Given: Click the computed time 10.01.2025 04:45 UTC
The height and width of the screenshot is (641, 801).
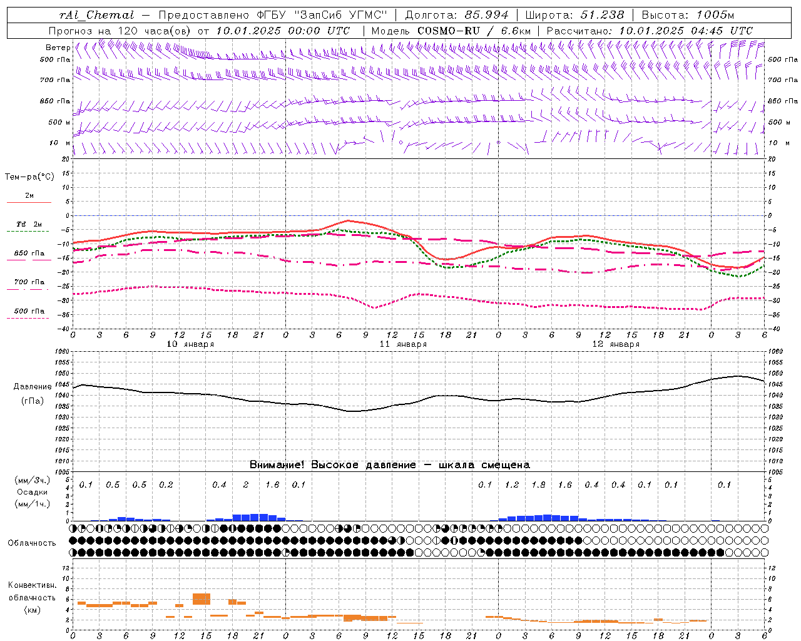Looking at the screenshot, I should pos(686,31).
